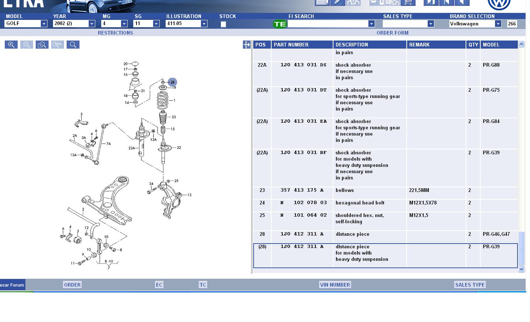The image size is (530, 322).
Task: Click the vehicle data car icon
Action: tap(353, 3)
